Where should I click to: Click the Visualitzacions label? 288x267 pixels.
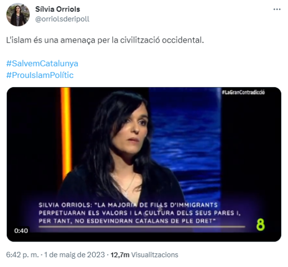tap(155, 255)
